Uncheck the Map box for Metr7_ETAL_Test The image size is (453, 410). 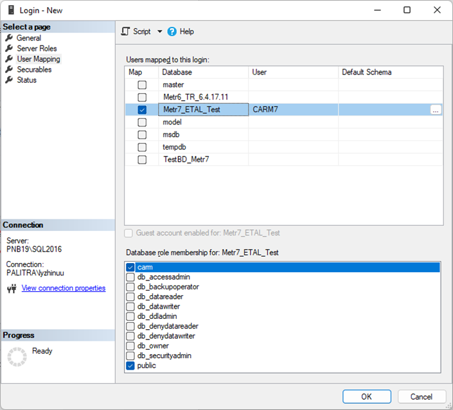pyautogui.click(x=142, y=110)
